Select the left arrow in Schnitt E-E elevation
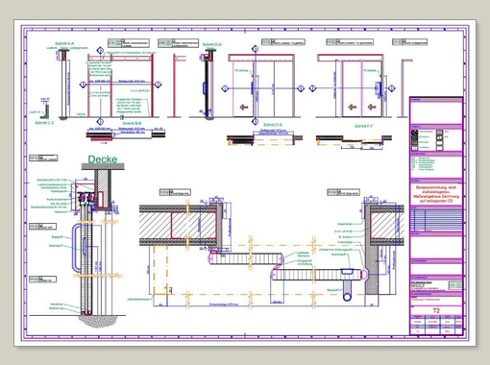The image size is (490, 365). (x=244, y=107)
